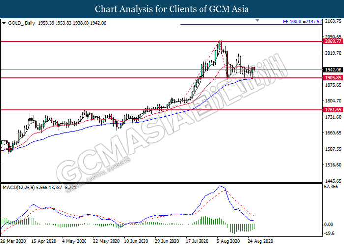Viewport: 344px width, 246px height.
Task: Click the 24 Aug 2020 date label
Action: click(260, 241)
